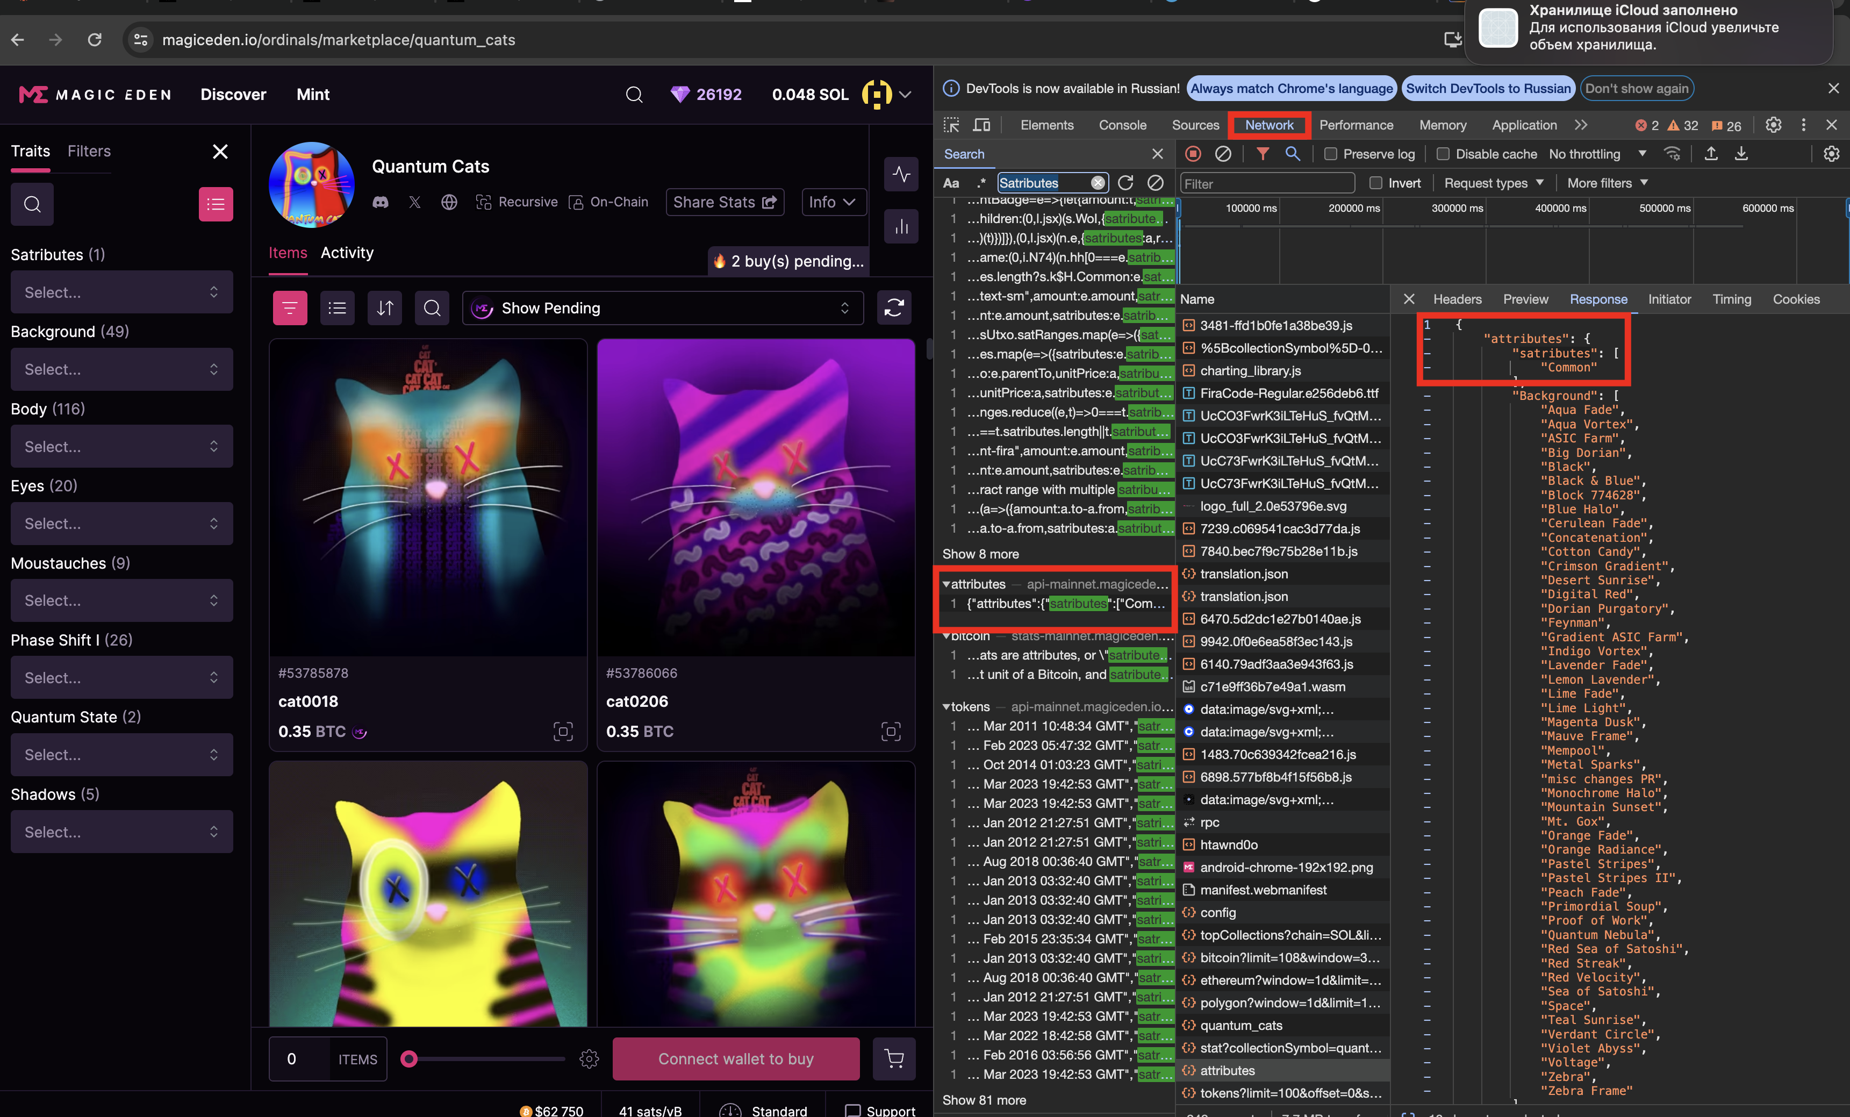Open the sort order arrows icon
Screen dimensions: 1850x1117
384,308
